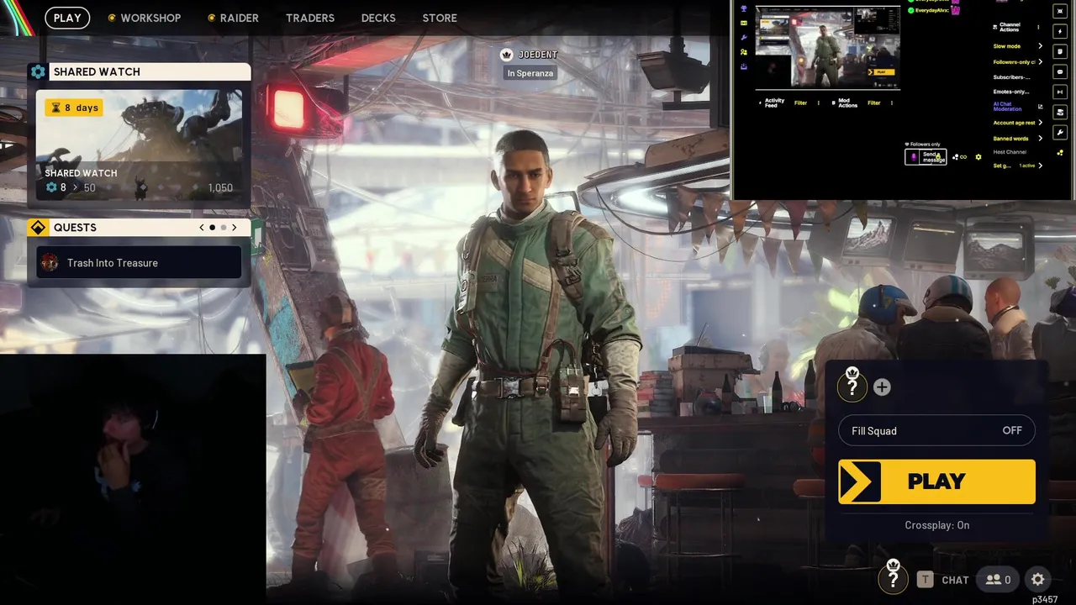Open the STORE tab
Viewport: 1076px width, 605px height.
(440, 18)
